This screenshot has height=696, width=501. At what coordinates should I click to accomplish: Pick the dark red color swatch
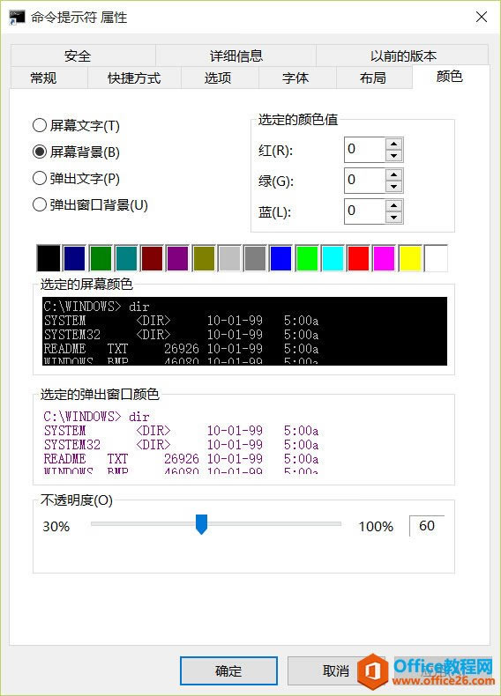point(152,258)
